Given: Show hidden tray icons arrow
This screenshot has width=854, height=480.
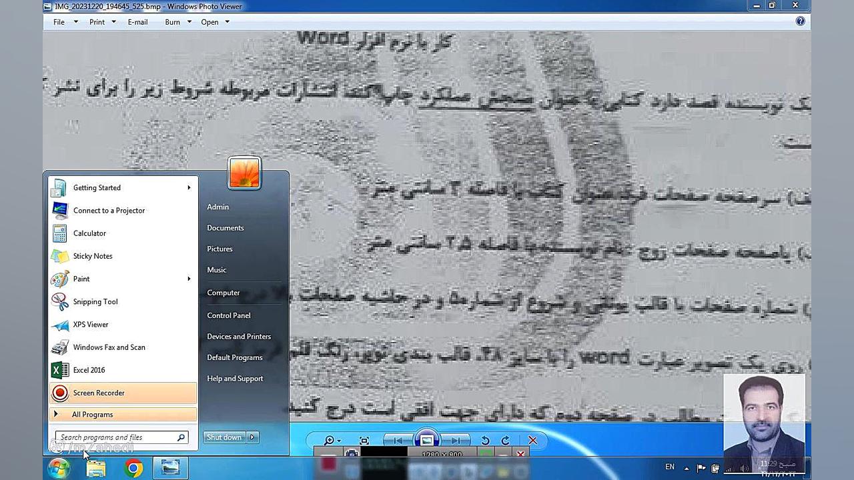Looking at the screenshot, I should pyautogui.click(x=687, y=468).
